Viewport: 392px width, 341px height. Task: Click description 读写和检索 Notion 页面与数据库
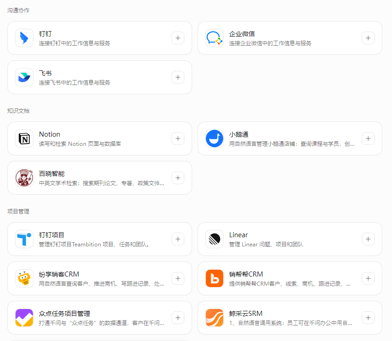click(80, 144)
